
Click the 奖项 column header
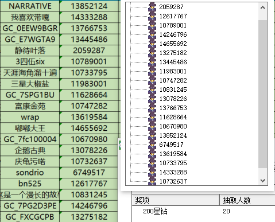click(176, 200)
